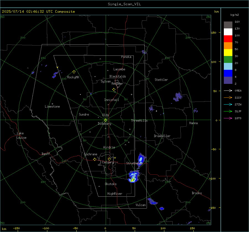Click the Single_Scan_VIL title
Viewport: 249px width, 232px height.
click(124, 4)
